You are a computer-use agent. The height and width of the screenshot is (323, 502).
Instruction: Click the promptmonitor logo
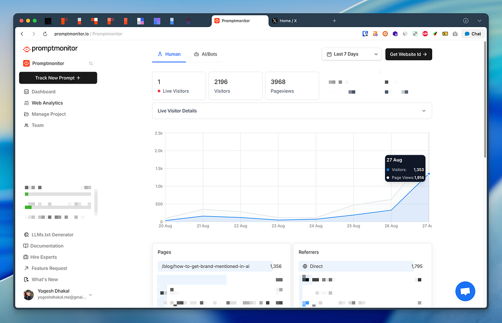tap(50, 49)
